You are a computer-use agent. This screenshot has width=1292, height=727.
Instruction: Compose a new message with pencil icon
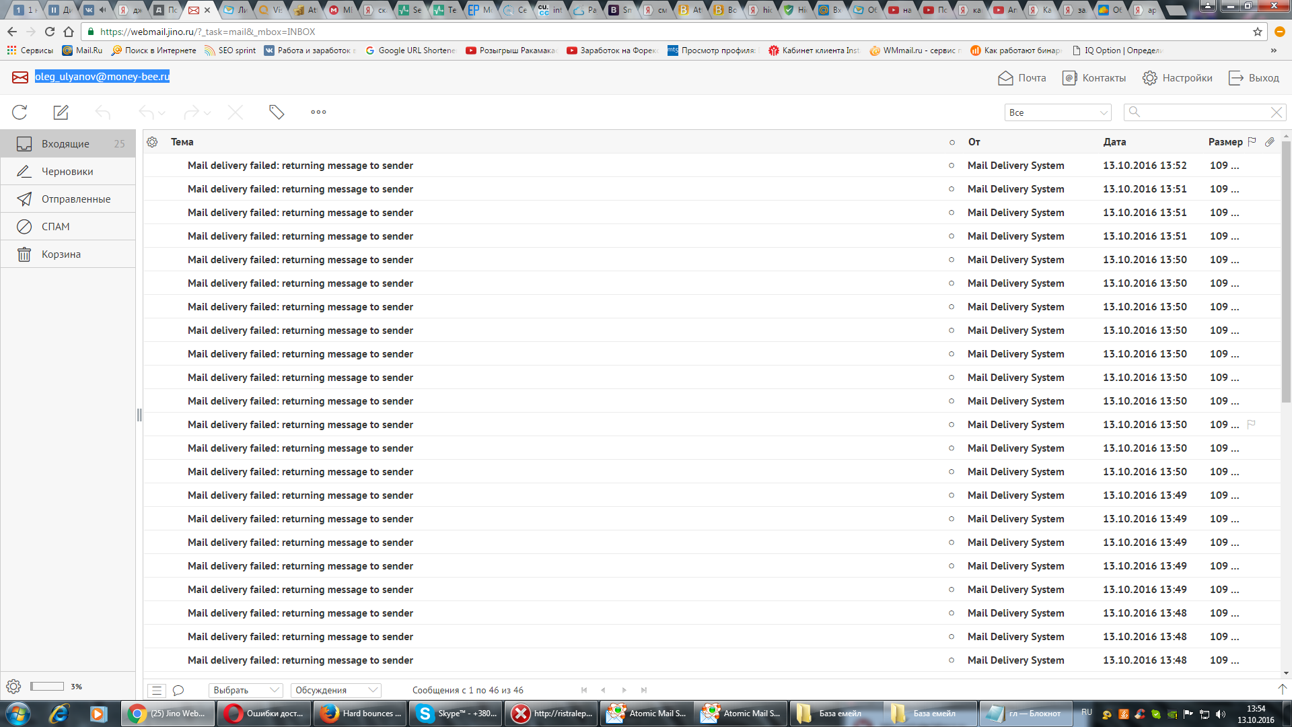click(61, 112)
